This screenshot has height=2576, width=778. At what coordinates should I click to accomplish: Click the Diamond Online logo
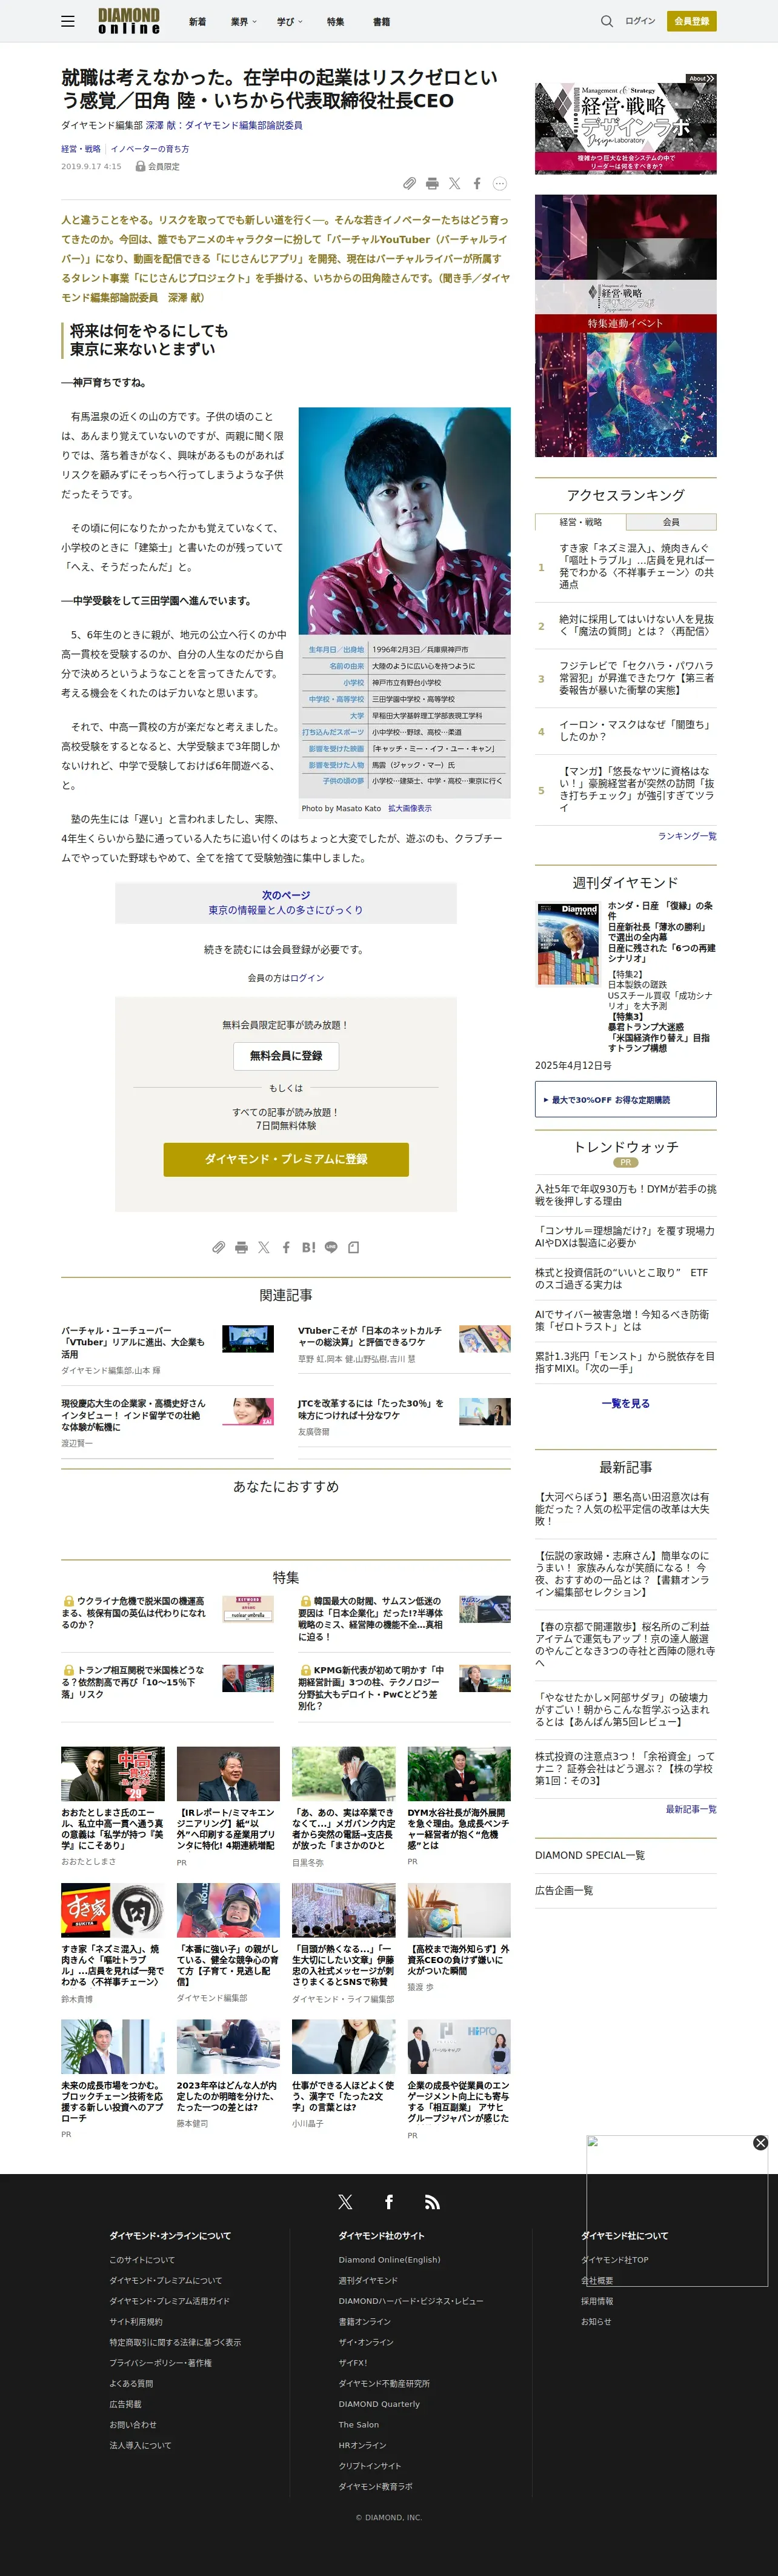[x=129, y=21]
